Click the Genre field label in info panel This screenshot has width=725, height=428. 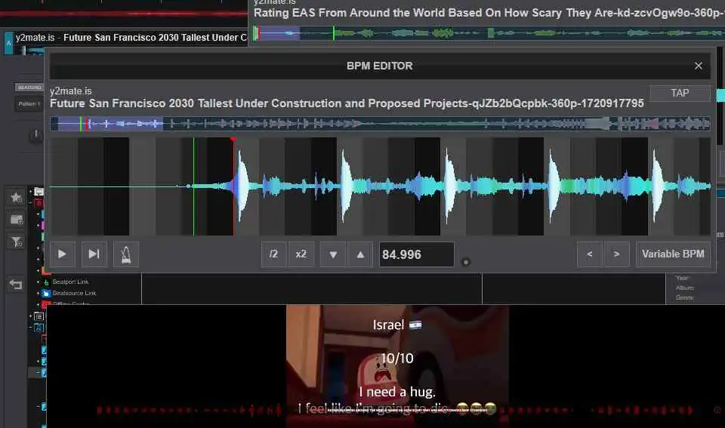click(x=685, y=297)
